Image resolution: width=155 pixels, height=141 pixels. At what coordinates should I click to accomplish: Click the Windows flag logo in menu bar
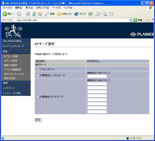[x=150, y=8]
